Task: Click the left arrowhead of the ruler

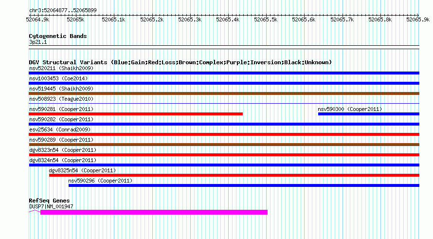Action: pyautogui.click(x=30, y=15)
